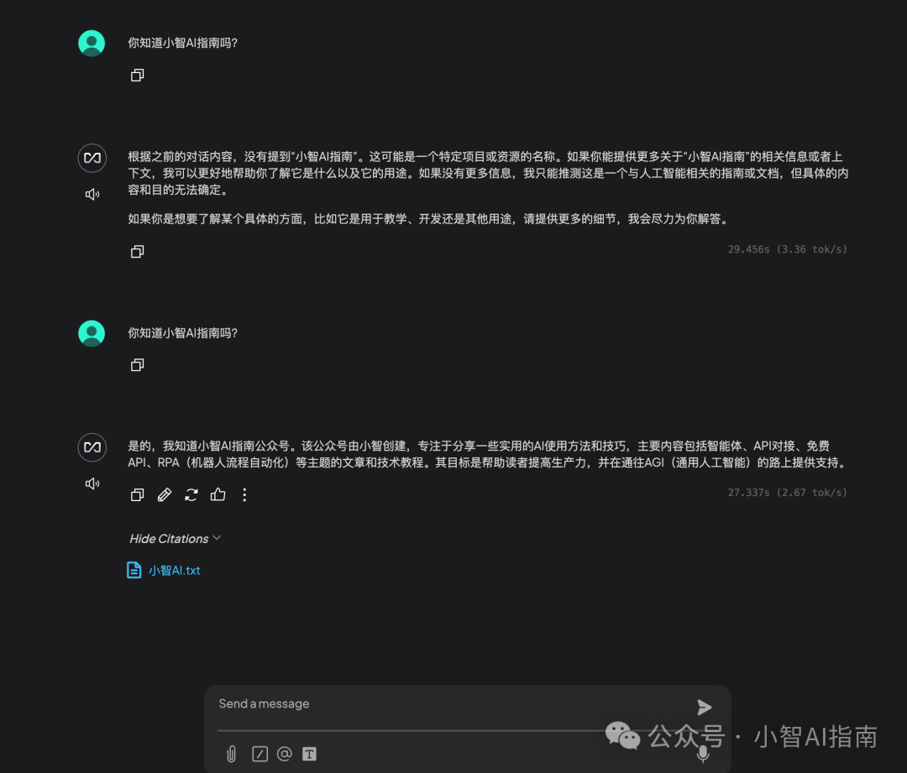This screenshot has height=773, width=907.
Task: Copy the last AI response
Action: pos(137,495)
